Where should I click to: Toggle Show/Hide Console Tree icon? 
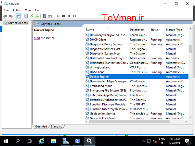(19, 16)
